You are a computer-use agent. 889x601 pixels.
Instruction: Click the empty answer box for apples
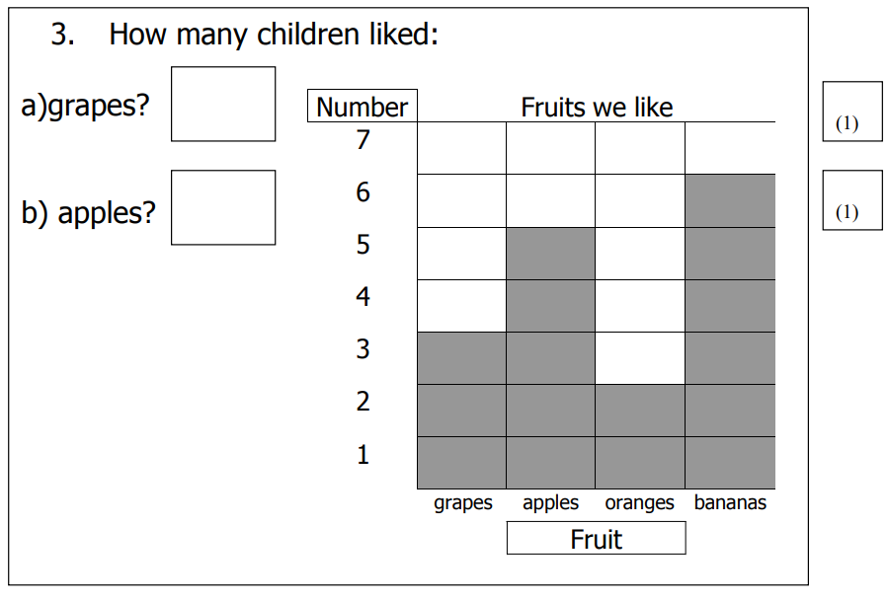[x=223, y=207]
